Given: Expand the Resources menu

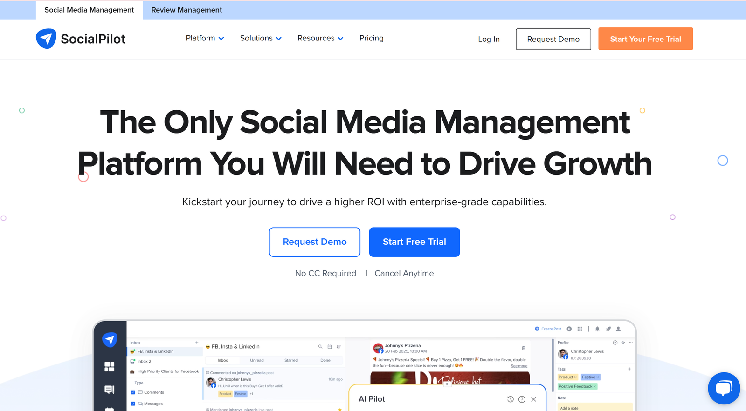Looking at the screenshot, I should pyautogui.click(x=320, y=38).
